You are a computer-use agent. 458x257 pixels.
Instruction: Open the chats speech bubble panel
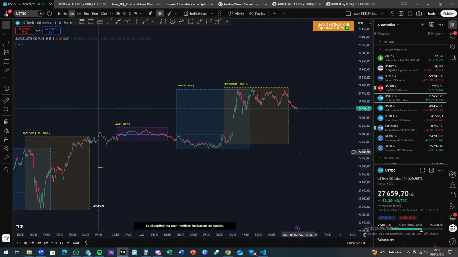(x=453, y=57)
